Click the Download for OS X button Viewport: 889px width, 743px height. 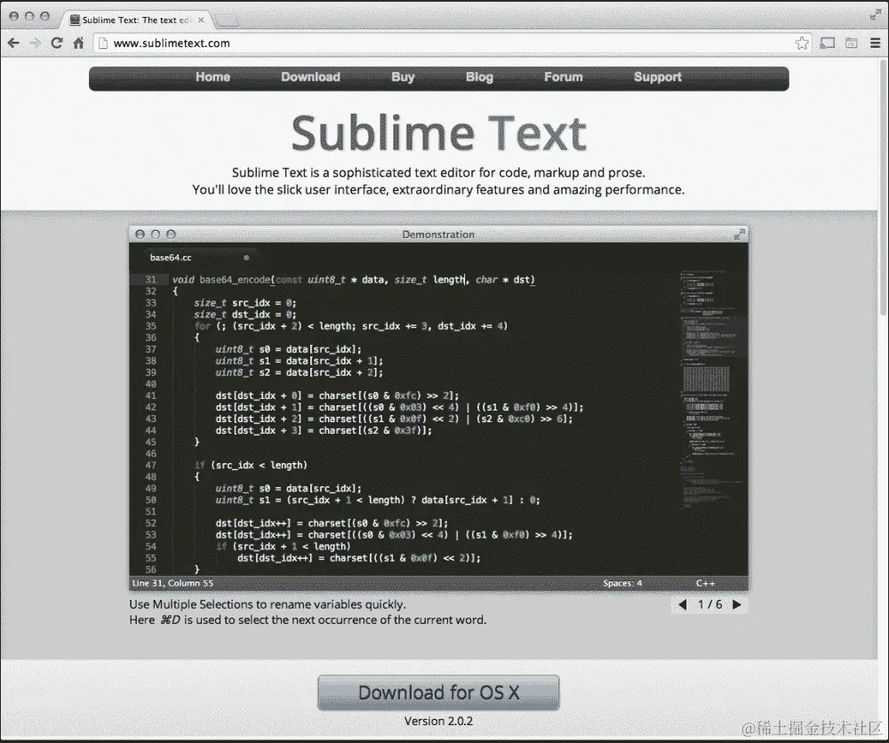[438, 692]
